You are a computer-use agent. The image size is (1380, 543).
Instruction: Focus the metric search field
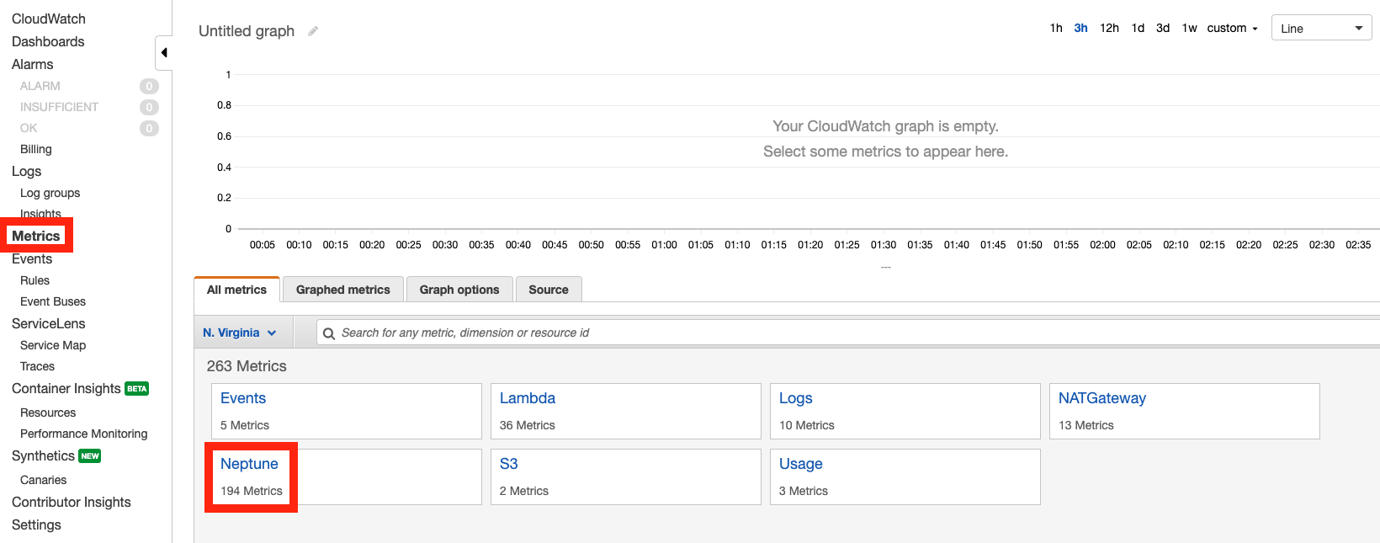(x=850, y=333)
